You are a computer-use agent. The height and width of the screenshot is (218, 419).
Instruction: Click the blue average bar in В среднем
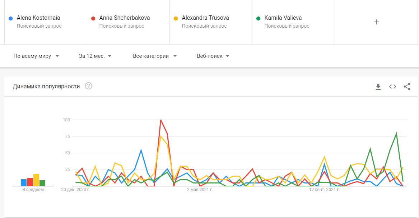[24, 182]
